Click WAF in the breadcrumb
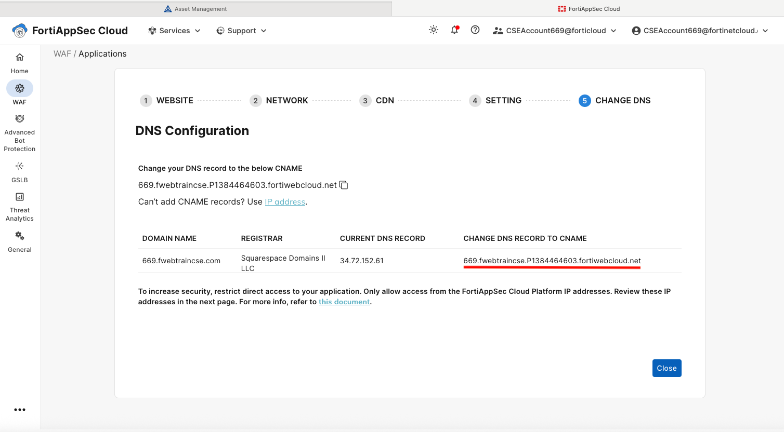 click(62, 54)
